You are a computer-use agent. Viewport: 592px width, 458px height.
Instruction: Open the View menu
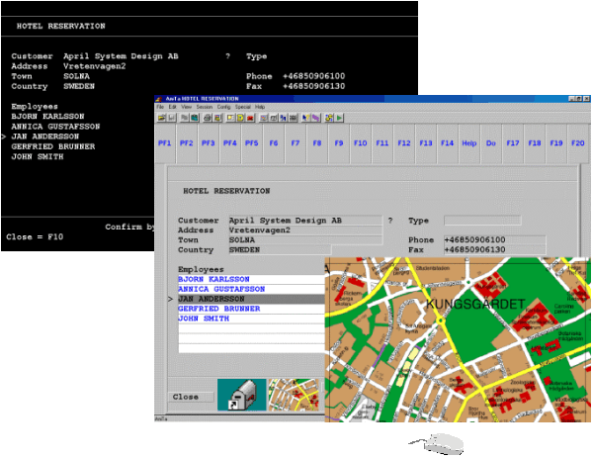pos(187,107)
